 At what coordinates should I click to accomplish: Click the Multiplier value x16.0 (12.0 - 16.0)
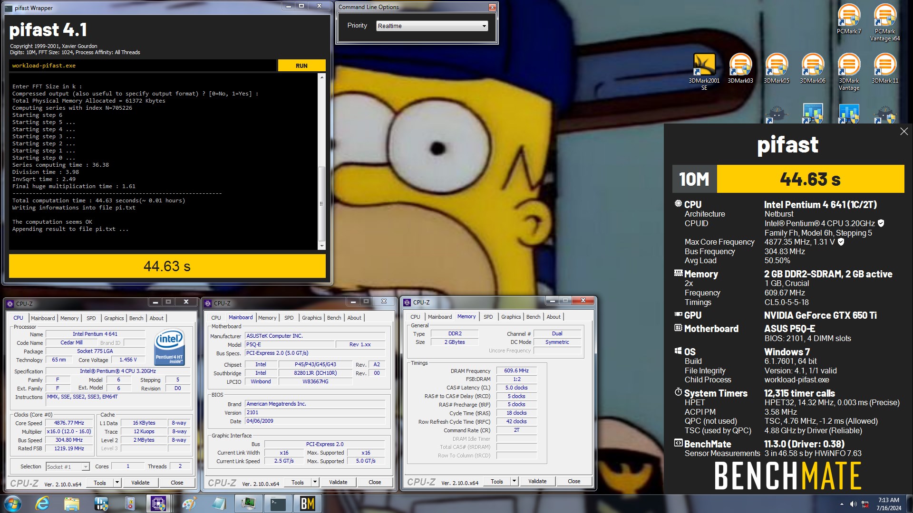click(69, 431)
